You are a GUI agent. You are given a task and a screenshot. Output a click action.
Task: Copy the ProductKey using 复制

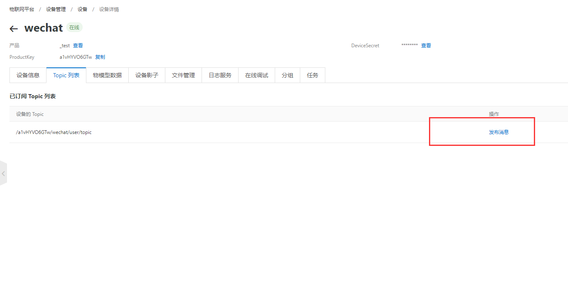[x=100, y=57]
